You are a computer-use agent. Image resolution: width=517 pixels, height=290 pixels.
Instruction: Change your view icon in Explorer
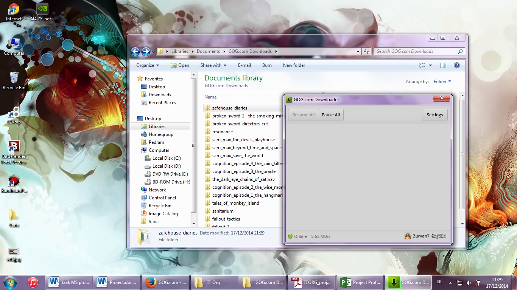pyautogui.click(x=422, y=65)
